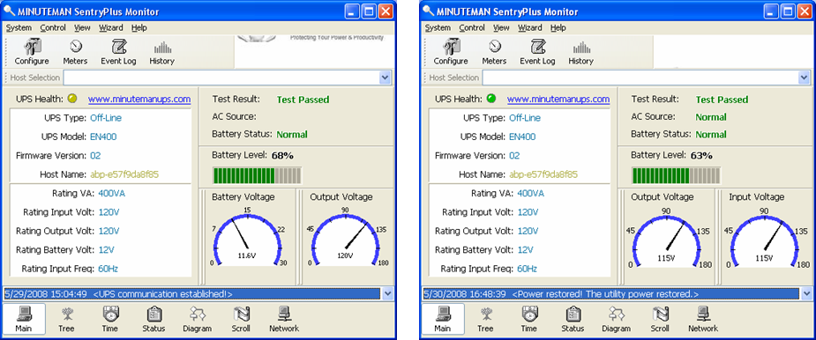
Task: Click the green UPS Health indicator in right window
Action: pyautogui.click(x=491, y=98)
